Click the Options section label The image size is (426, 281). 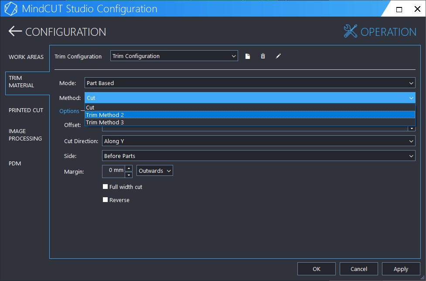click(x=69, y=111)
